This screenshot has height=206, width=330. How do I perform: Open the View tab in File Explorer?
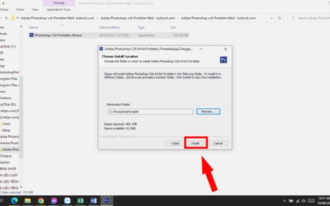coord(35,9)
